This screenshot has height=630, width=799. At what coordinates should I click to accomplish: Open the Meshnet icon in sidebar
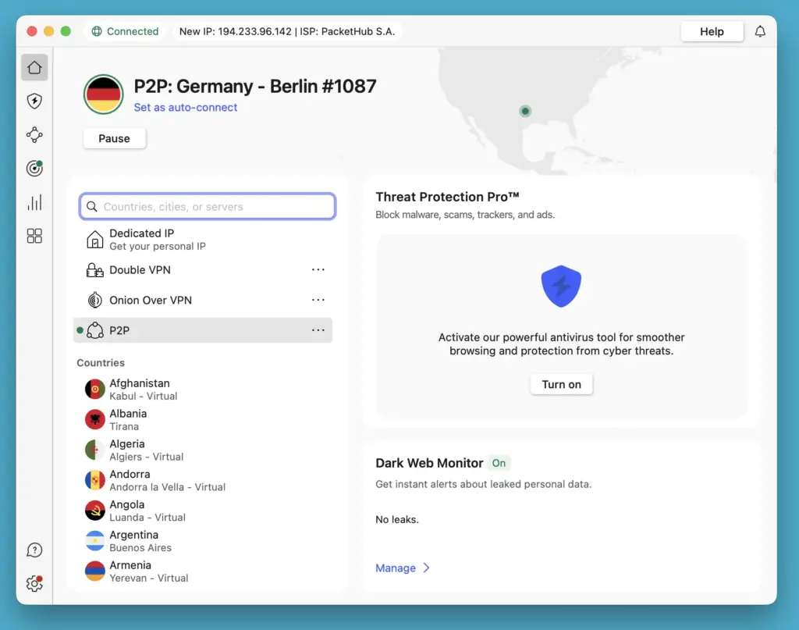34,134
